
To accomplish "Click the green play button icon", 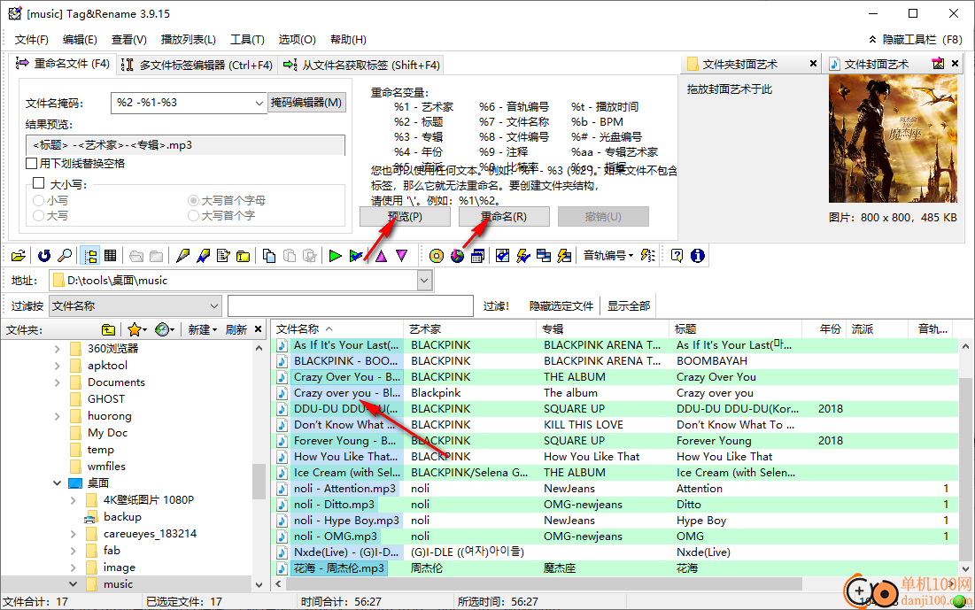I will click(x=335, y=256).
